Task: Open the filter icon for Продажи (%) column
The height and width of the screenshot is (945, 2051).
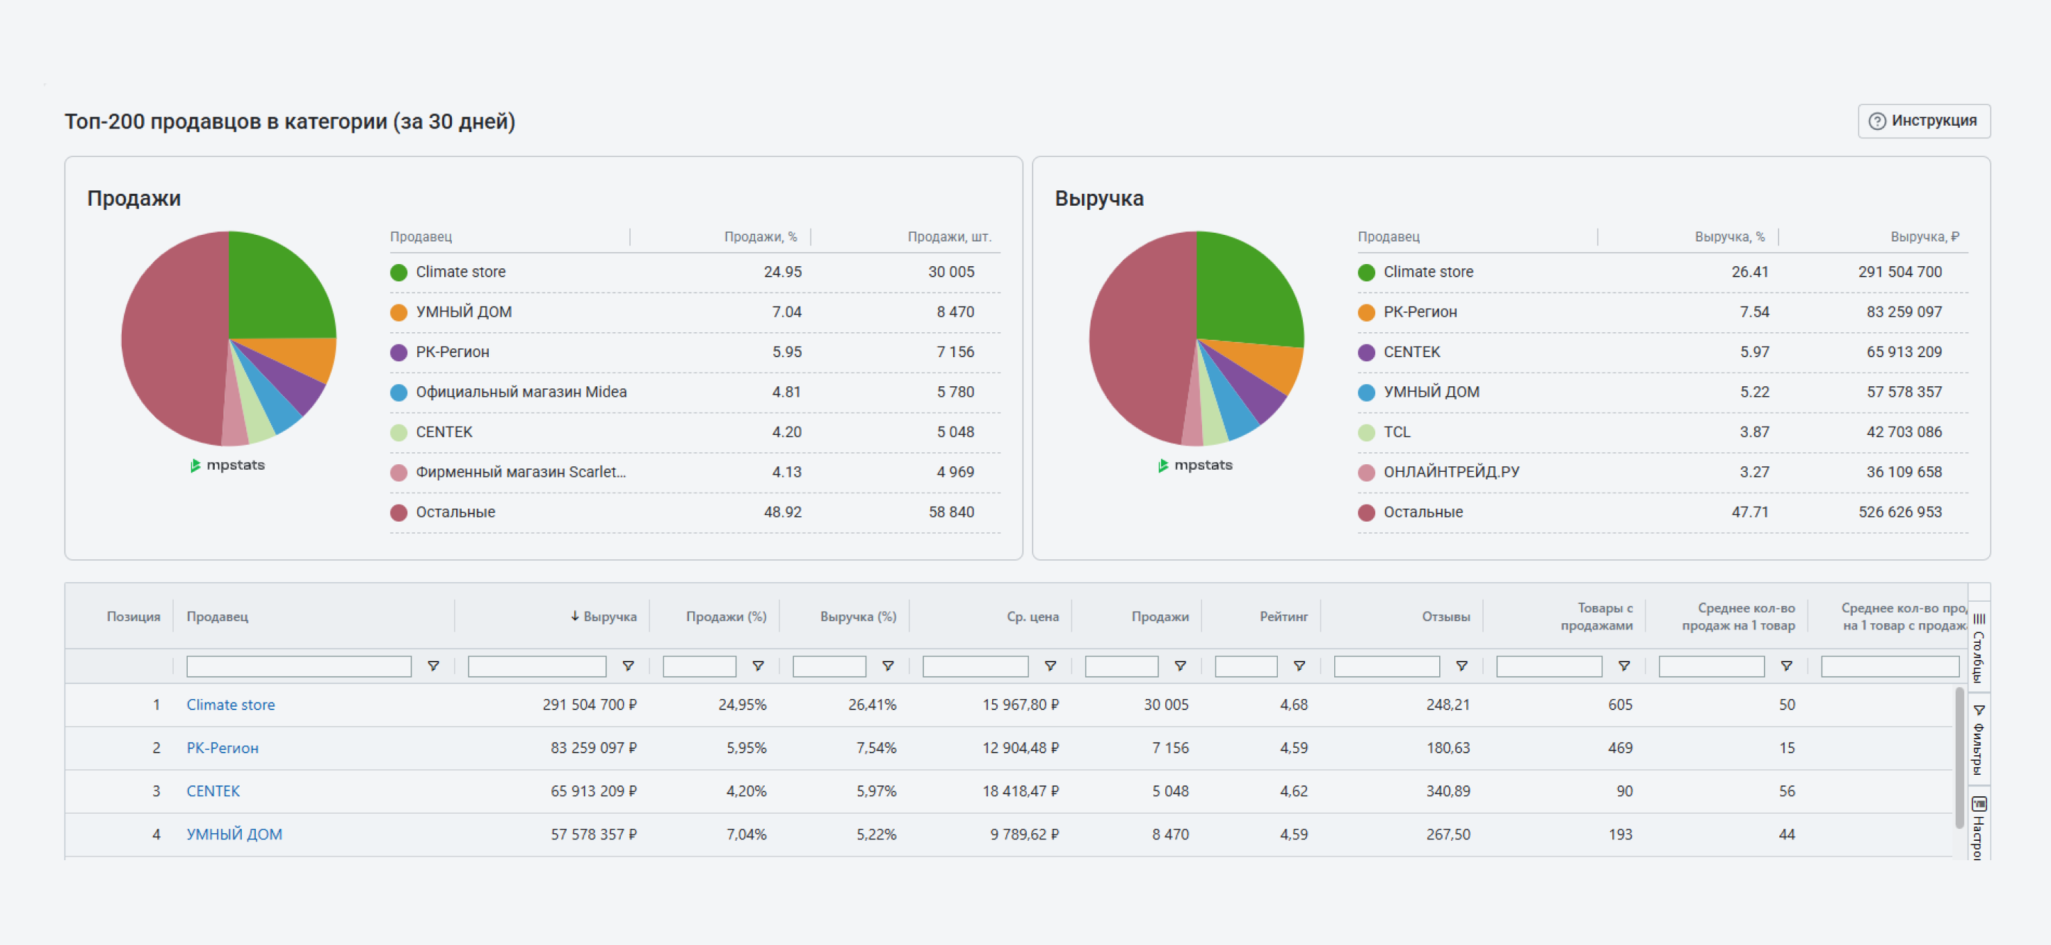Action: (x=758, y=666)
